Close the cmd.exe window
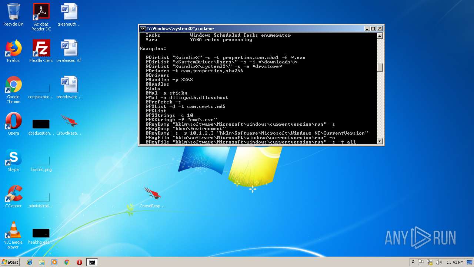 (x=380, y=29)
